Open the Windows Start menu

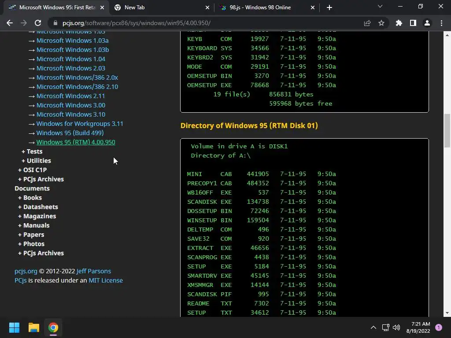tap(14, 327)
